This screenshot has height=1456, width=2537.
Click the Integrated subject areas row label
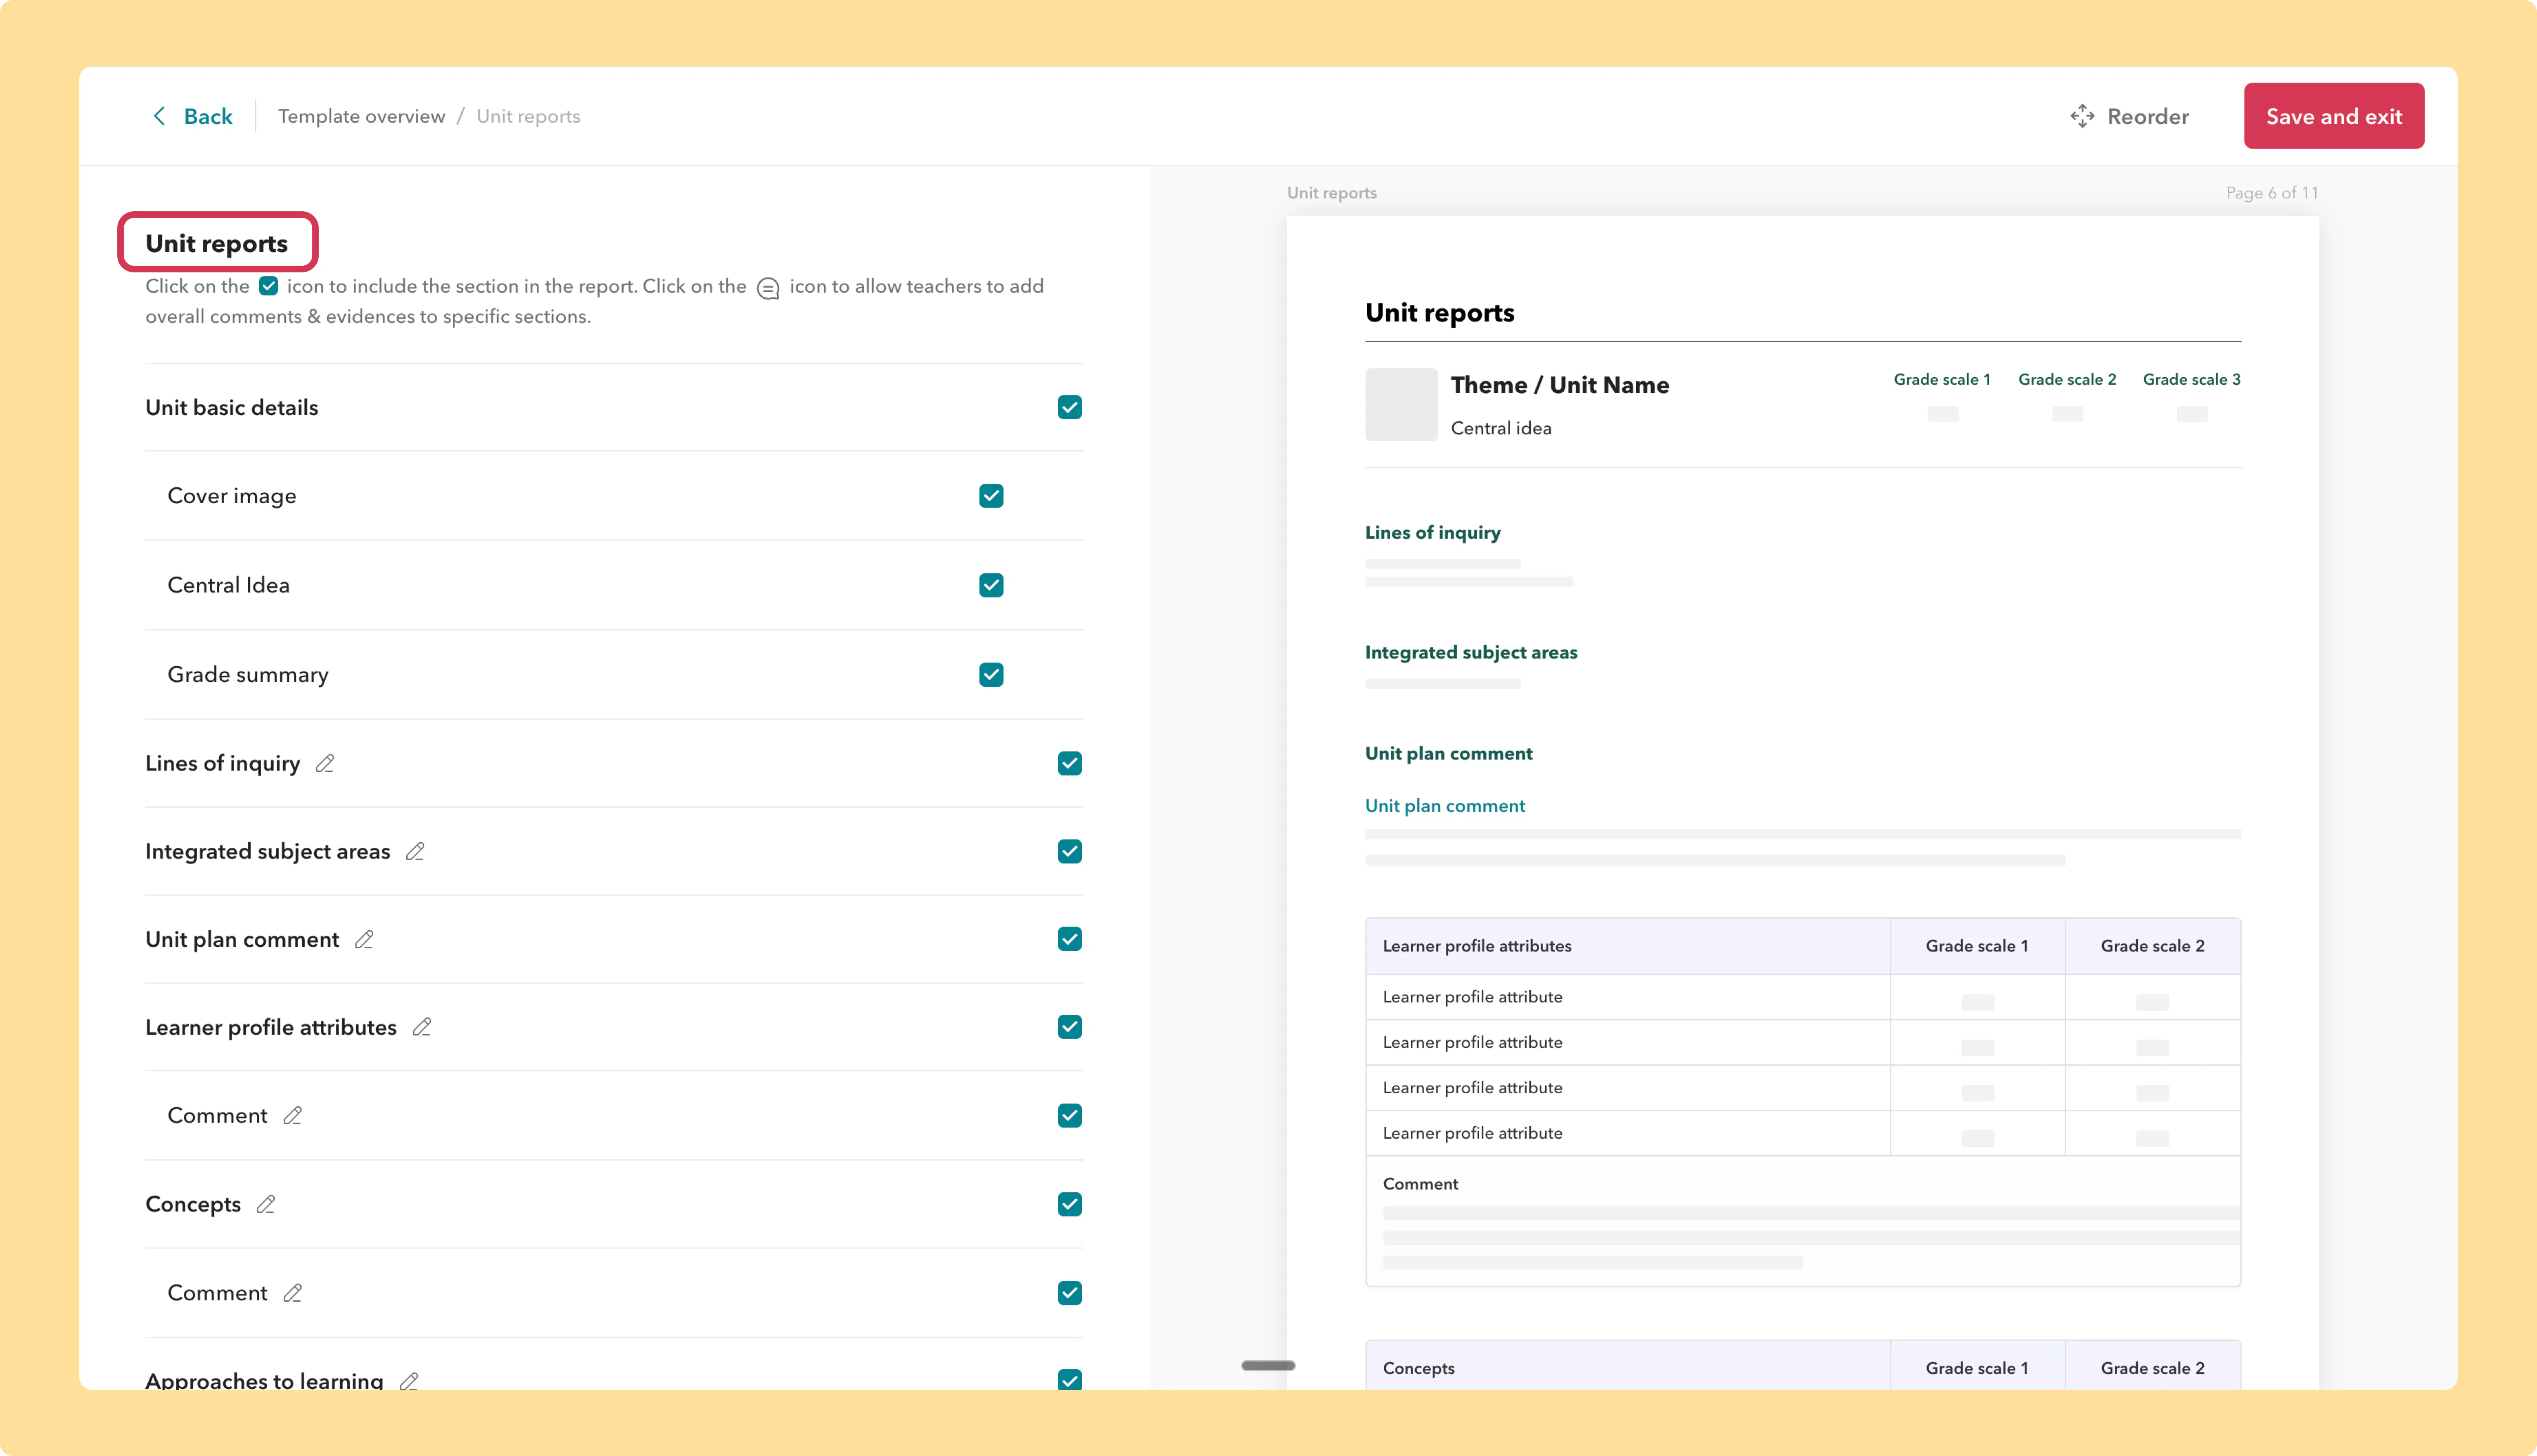(268, 851)
